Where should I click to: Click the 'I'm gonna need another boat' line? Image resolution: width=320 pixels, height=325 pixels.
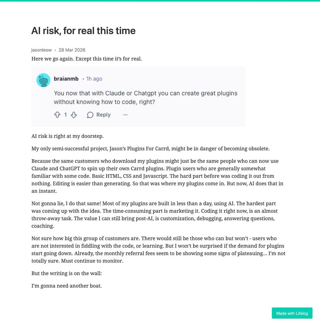(66, 286)
